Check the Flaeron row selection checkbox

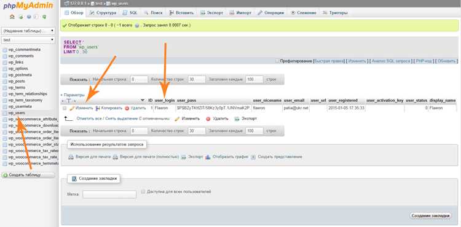click(65, 108)
